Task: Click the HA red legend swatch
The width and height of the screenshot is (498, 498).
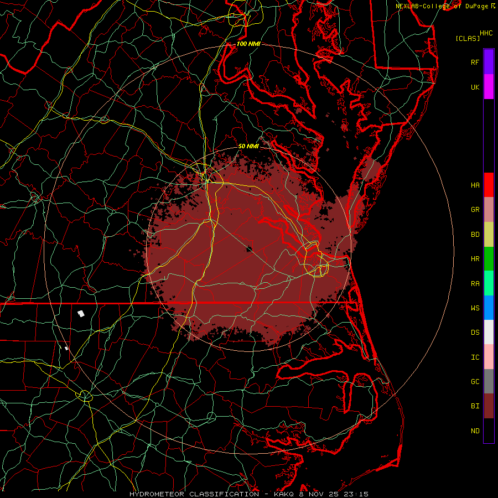Action: 489,185
